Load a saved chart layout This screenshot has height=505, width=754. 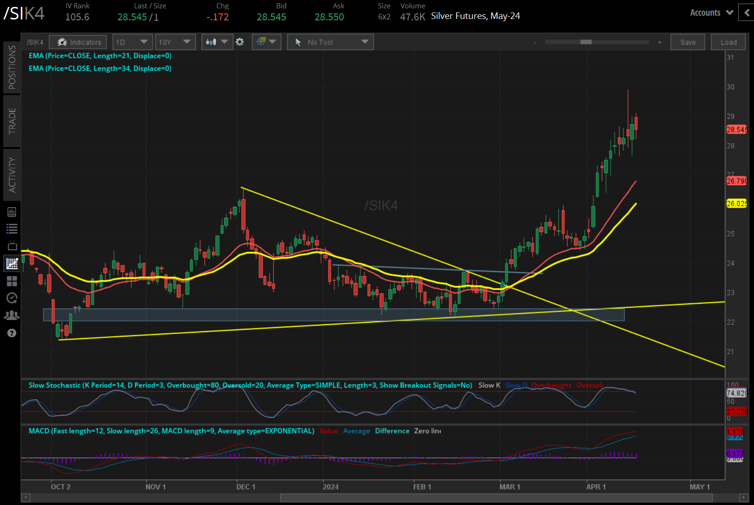pos(729,42)
